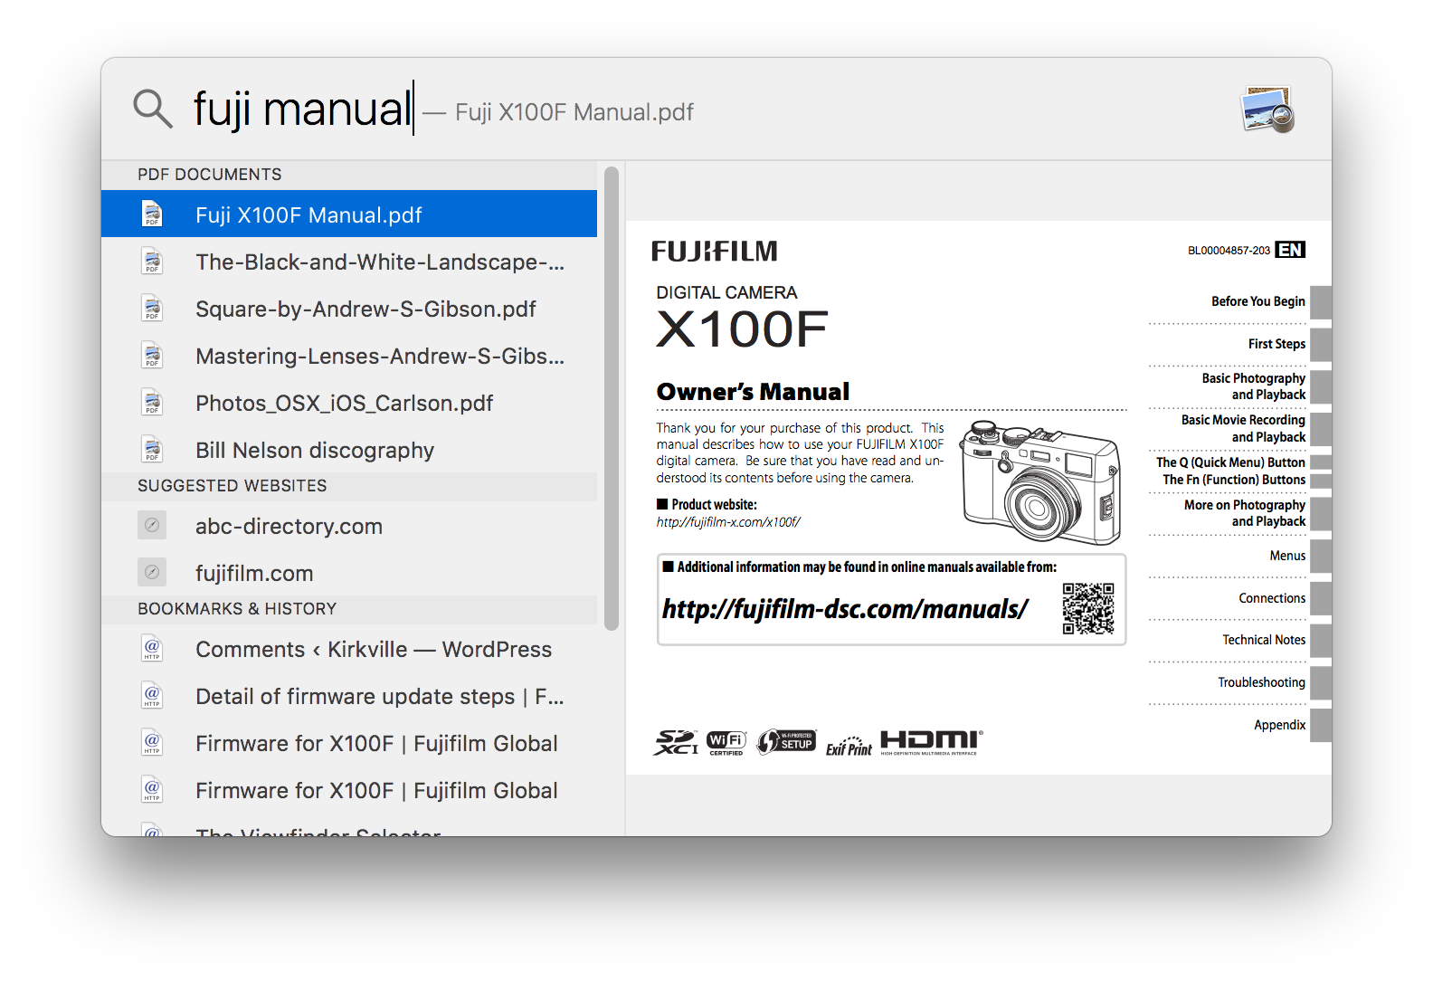The width and height of the screenshot is (1433, 981).
Task: Open The-Black-and-White-Landscape PDF result
Action: (x=379, y=262)
